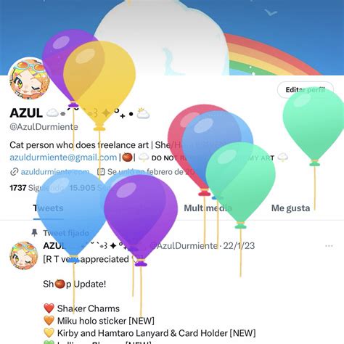This screenshot has height=344, width=344.
Task: Click the azuldurmiente@gmail.com email link
Action: pyautogui.click(x=63, y=157)
